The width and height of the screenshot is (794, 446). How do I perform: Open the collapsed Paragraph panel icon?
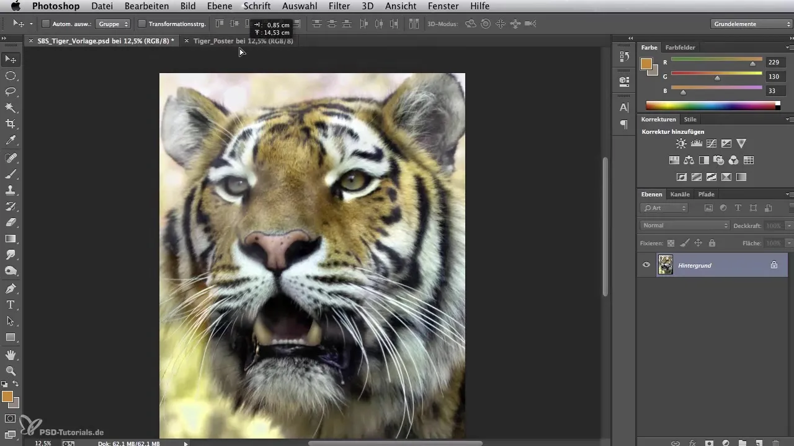click(625, 125)
